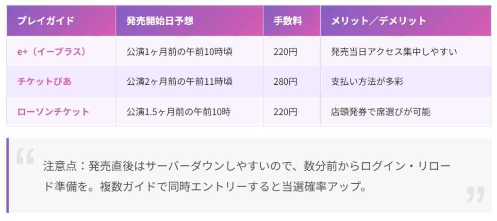This screenshot has width=497, height=221.
Task: Click the 発売開始日予想 column header
Action: [x=190, y=21]
